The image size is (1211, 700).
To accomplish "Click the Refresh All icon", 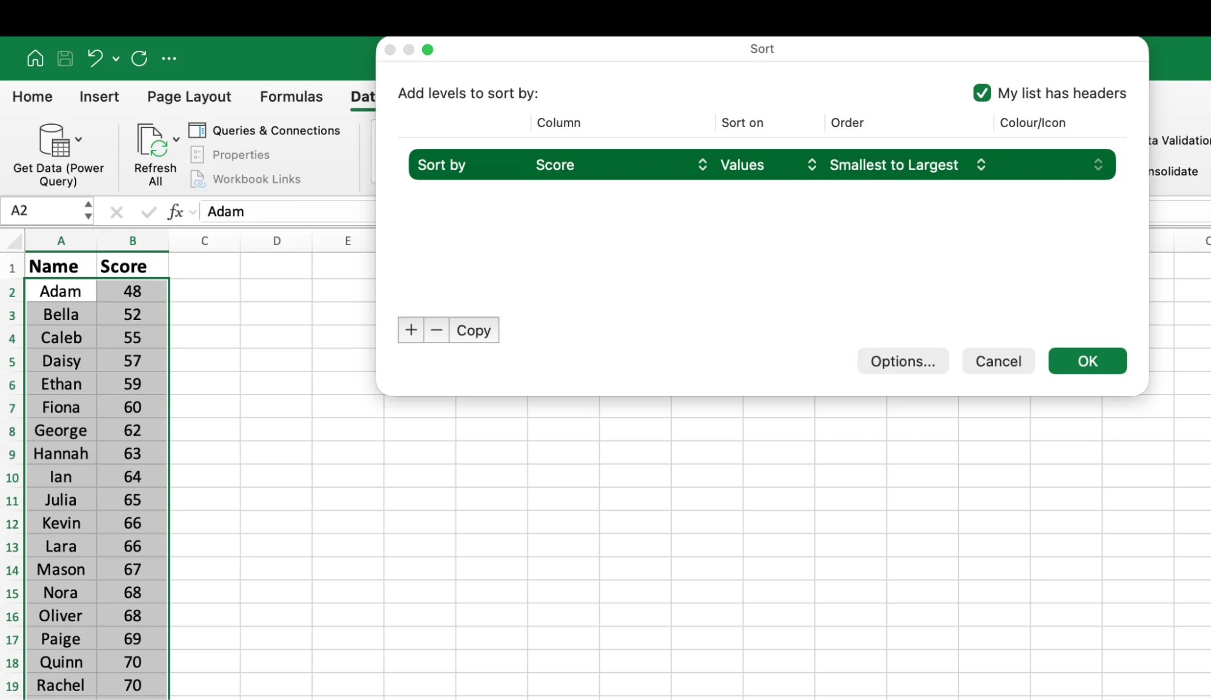I will pos(152,140).
